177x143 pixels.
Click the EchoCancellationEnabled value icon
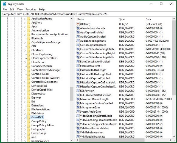tap(78, 62)
